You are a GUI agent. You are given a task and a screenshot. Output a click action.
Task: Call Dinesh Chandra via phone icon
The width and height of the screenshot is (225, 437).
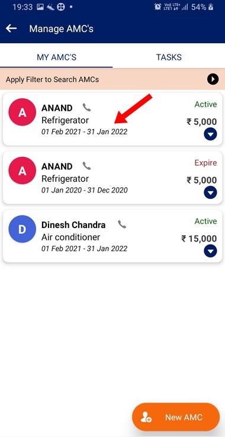(122, 224)
